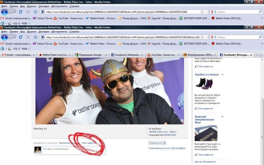This screenshot has width=264, height=165.
Task: Expand the bookmarks overflow chevron in the background window
Action: tap(262, 18)
